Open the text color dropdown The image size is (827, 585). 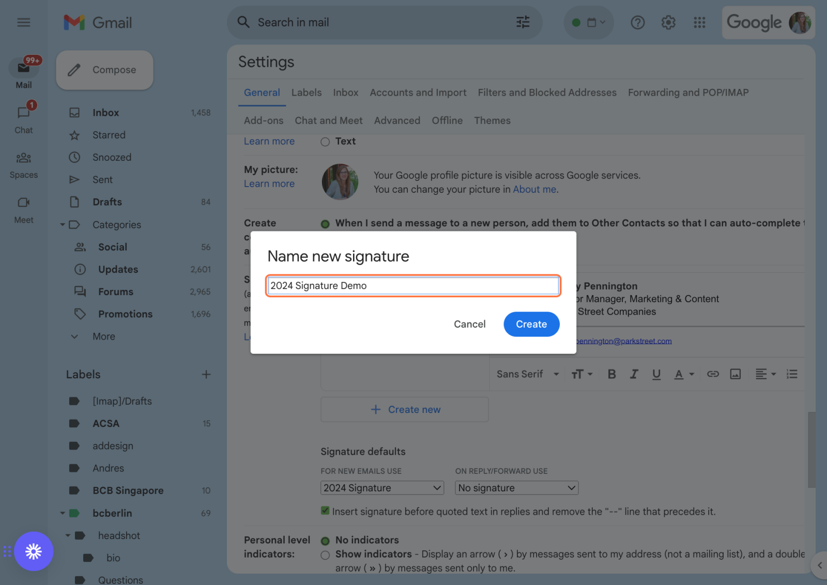pyautogui.click(x=684, y=374)
